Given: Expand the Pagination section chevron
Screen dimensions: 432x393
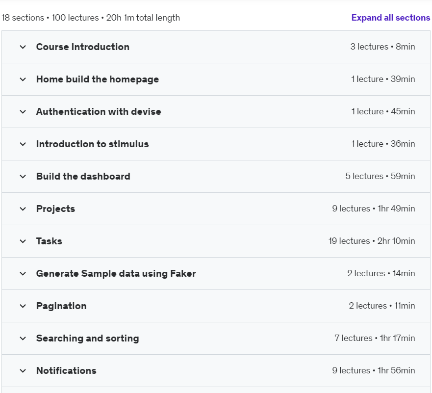Looking at the screenshot, I should tap(23, 306).
